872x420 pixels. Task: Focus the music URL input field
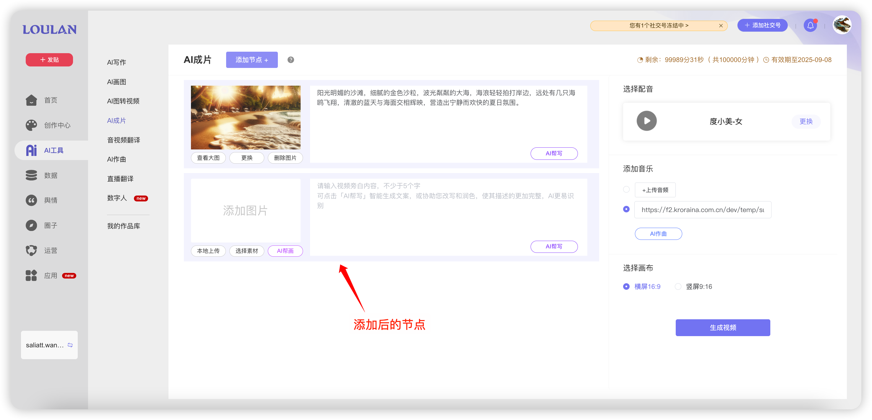click(x=703, y=210)
